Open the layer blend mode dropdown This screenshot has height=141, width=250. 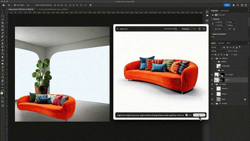tap(219, 51)
